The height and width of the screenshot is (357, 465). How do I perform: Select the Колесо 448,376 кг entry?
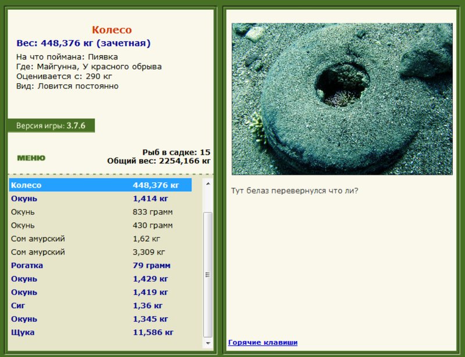[x=100, y=185]
